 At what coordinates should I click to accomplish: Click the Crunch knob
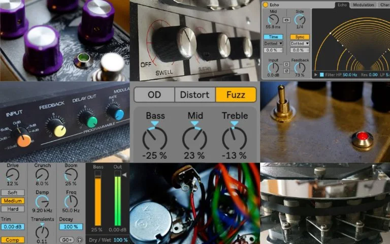coord(42,174)
